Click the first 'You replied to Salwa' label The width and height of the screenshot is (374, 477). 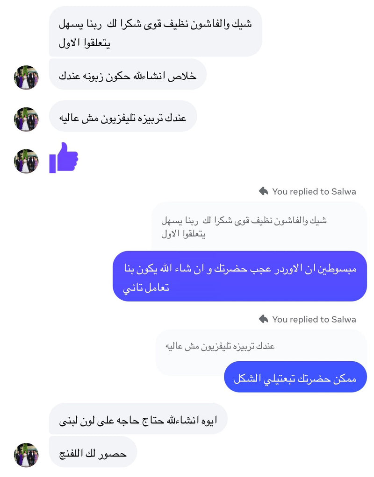click(314, 191)
